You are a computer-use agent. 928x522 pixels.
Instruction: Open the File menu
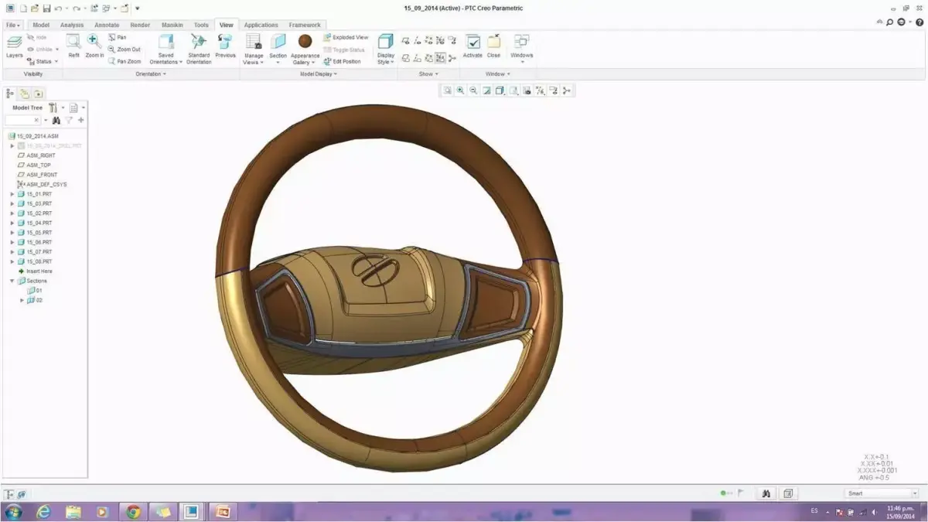tap(13, 25)
